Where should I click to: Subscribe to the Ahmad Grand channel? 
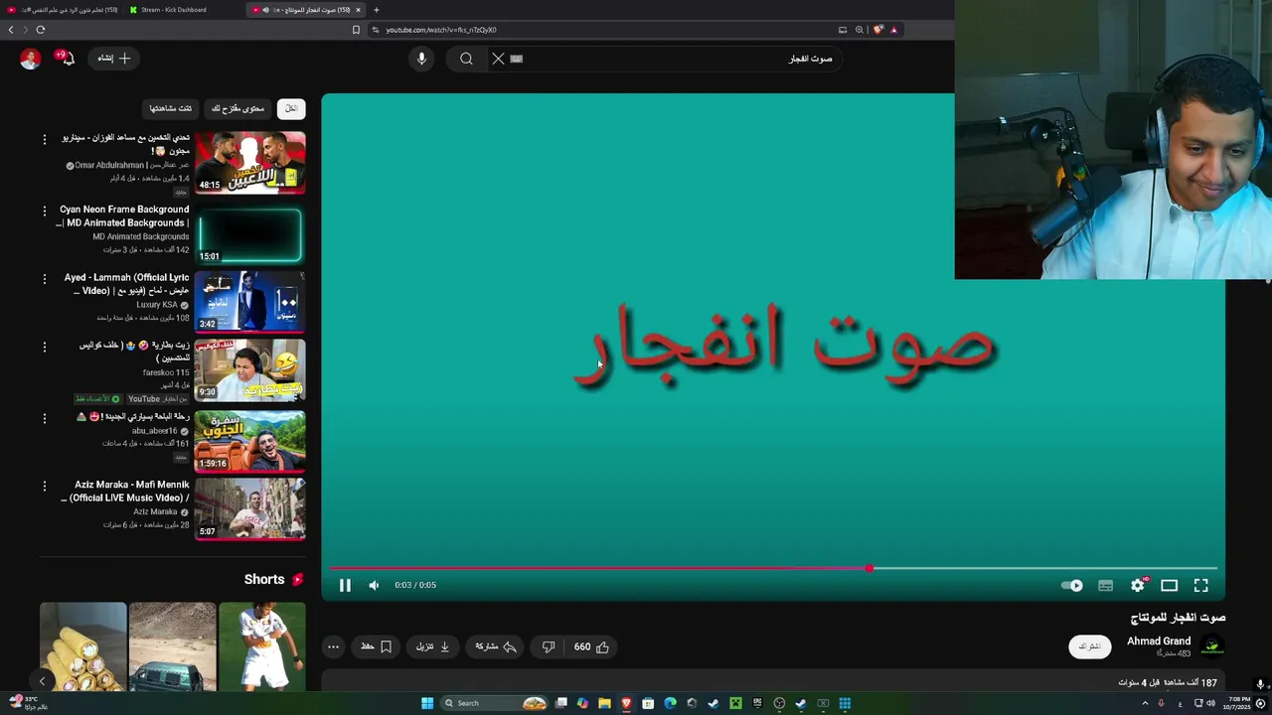(x=1090, y=646)
